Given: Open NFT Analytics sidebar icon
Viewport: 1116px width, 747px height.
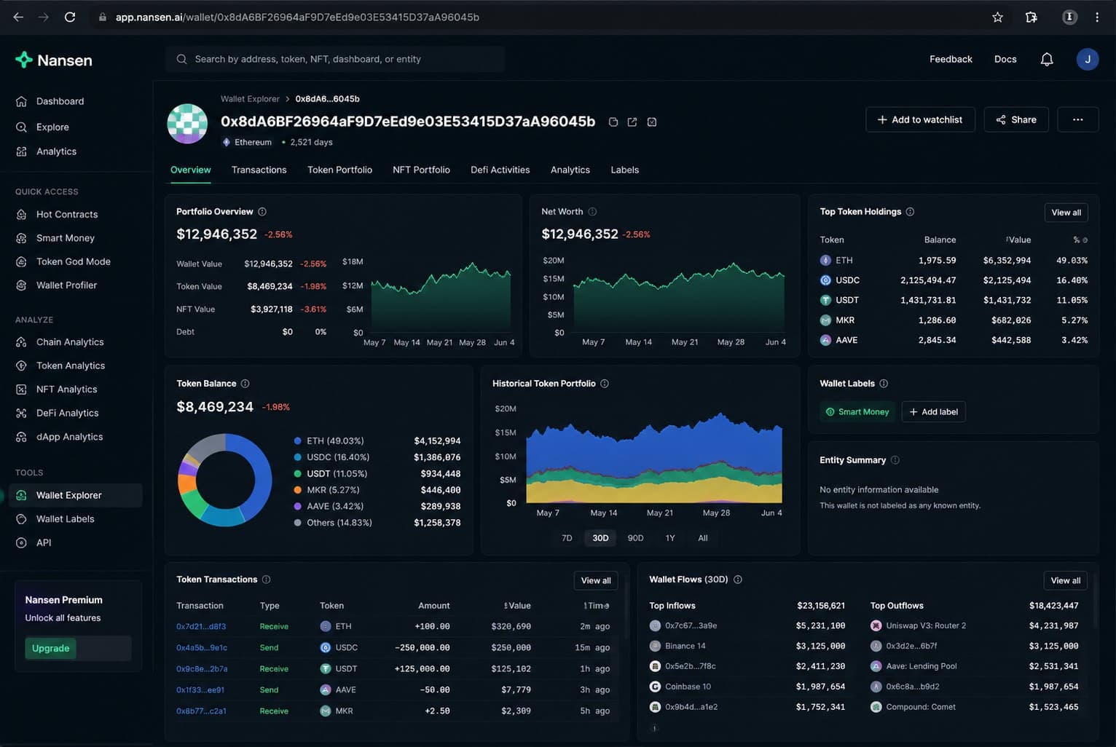Looking at the screenshot, I should tap(21, 390).
